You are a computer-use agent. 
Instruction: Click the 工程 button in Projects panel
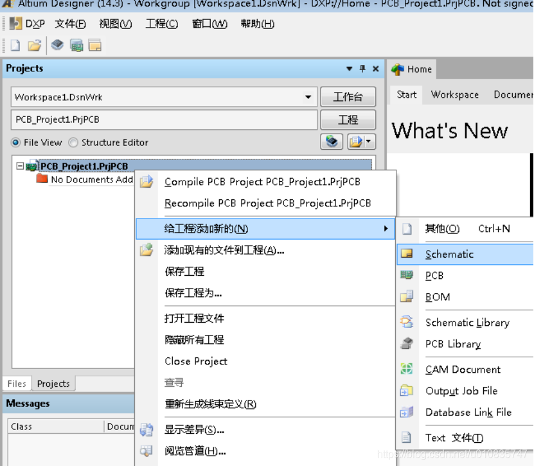pos(348,120)
